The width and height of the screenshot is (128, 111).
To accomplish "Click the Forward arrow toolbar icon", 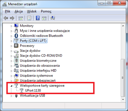I will (12, 18).
